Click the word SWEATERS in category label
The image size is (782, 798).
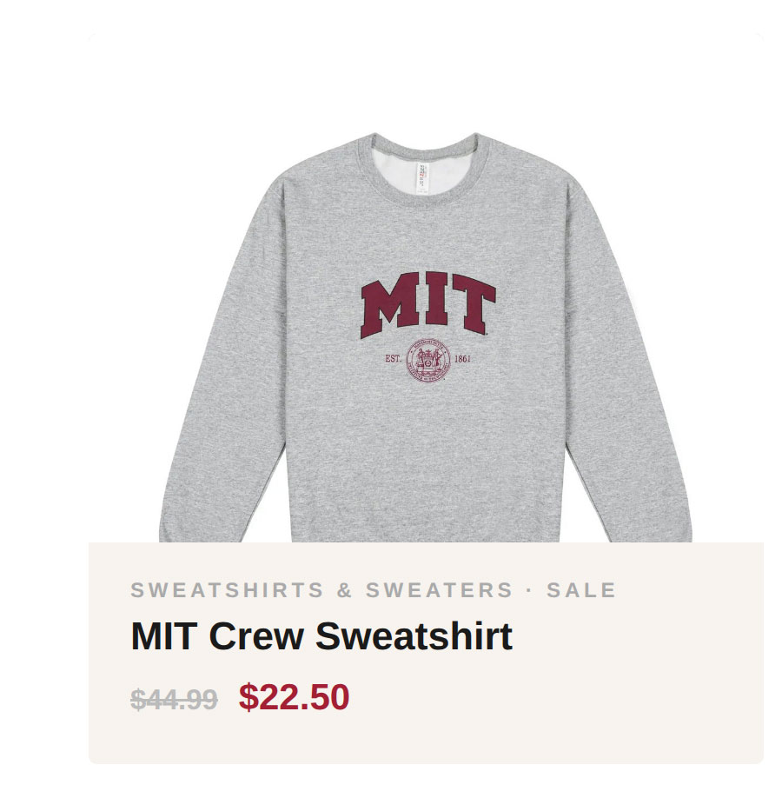click(439, 590)
